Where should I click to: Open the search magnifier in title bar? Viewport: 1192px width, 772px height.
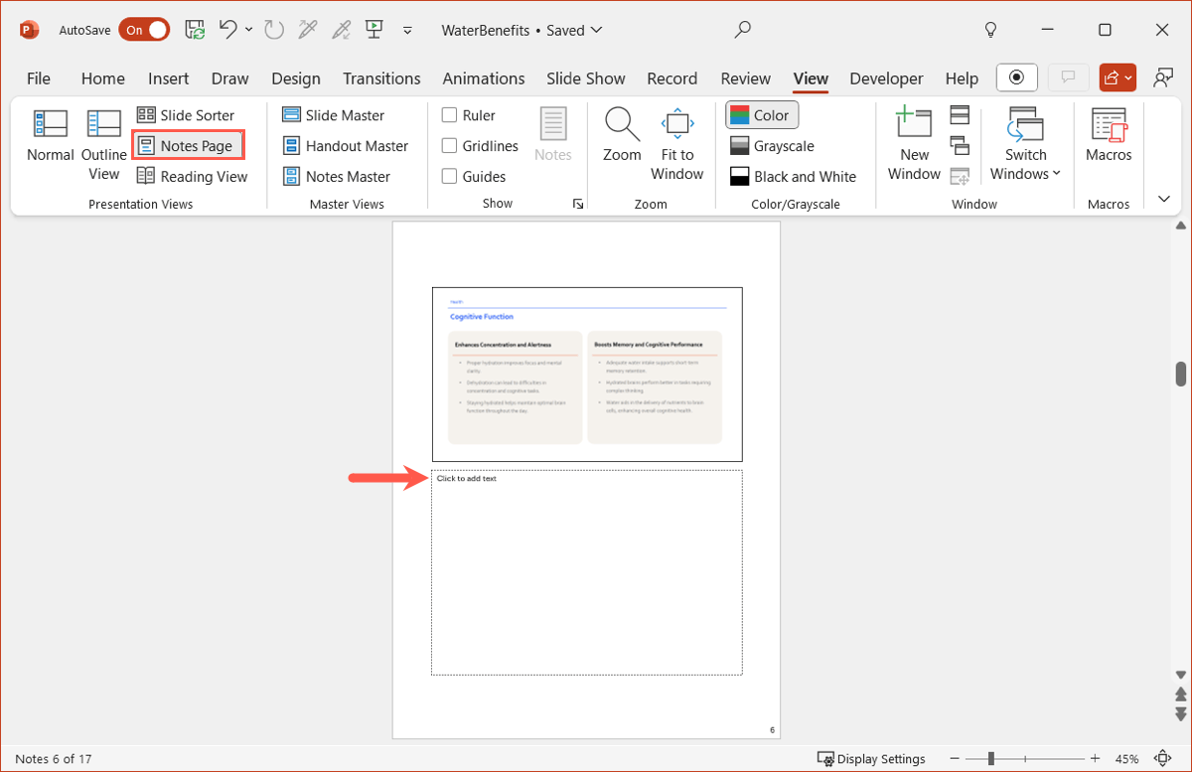tap(742, 30)
